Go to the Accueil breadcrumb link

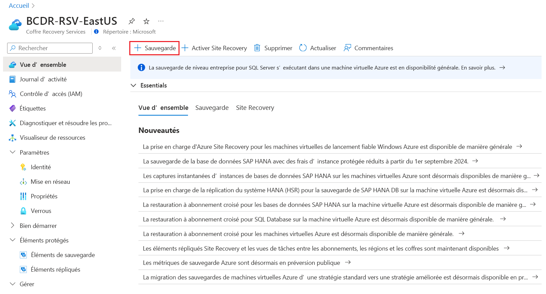[x=19, y=6]
